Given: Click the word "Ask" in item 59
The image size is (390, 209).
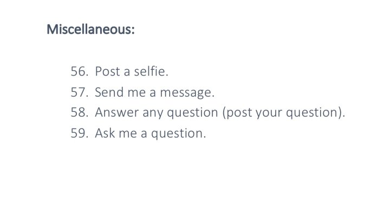Looking at the screenshot, I should [x=105, y=133].
